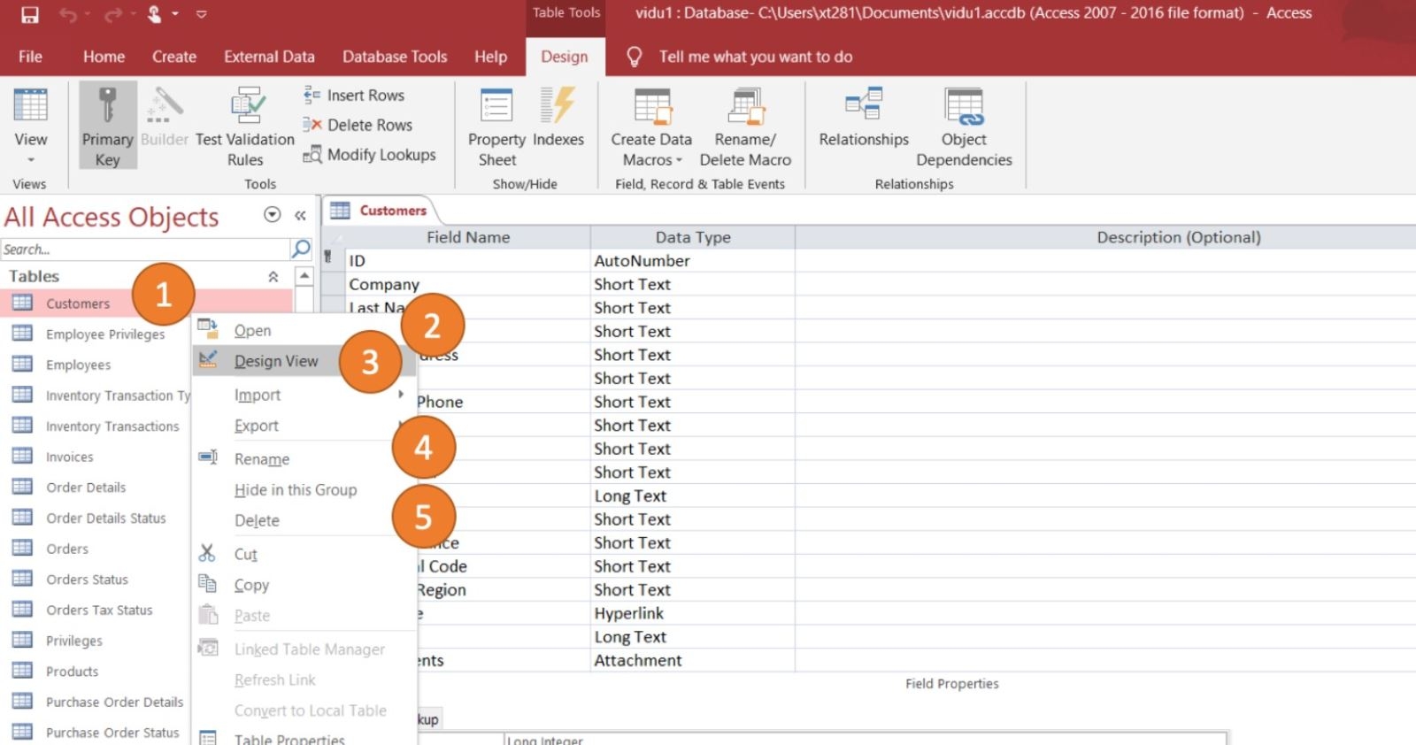Open the Create Data Macros dropdown
1416x745 pixels.
point(651,127)
